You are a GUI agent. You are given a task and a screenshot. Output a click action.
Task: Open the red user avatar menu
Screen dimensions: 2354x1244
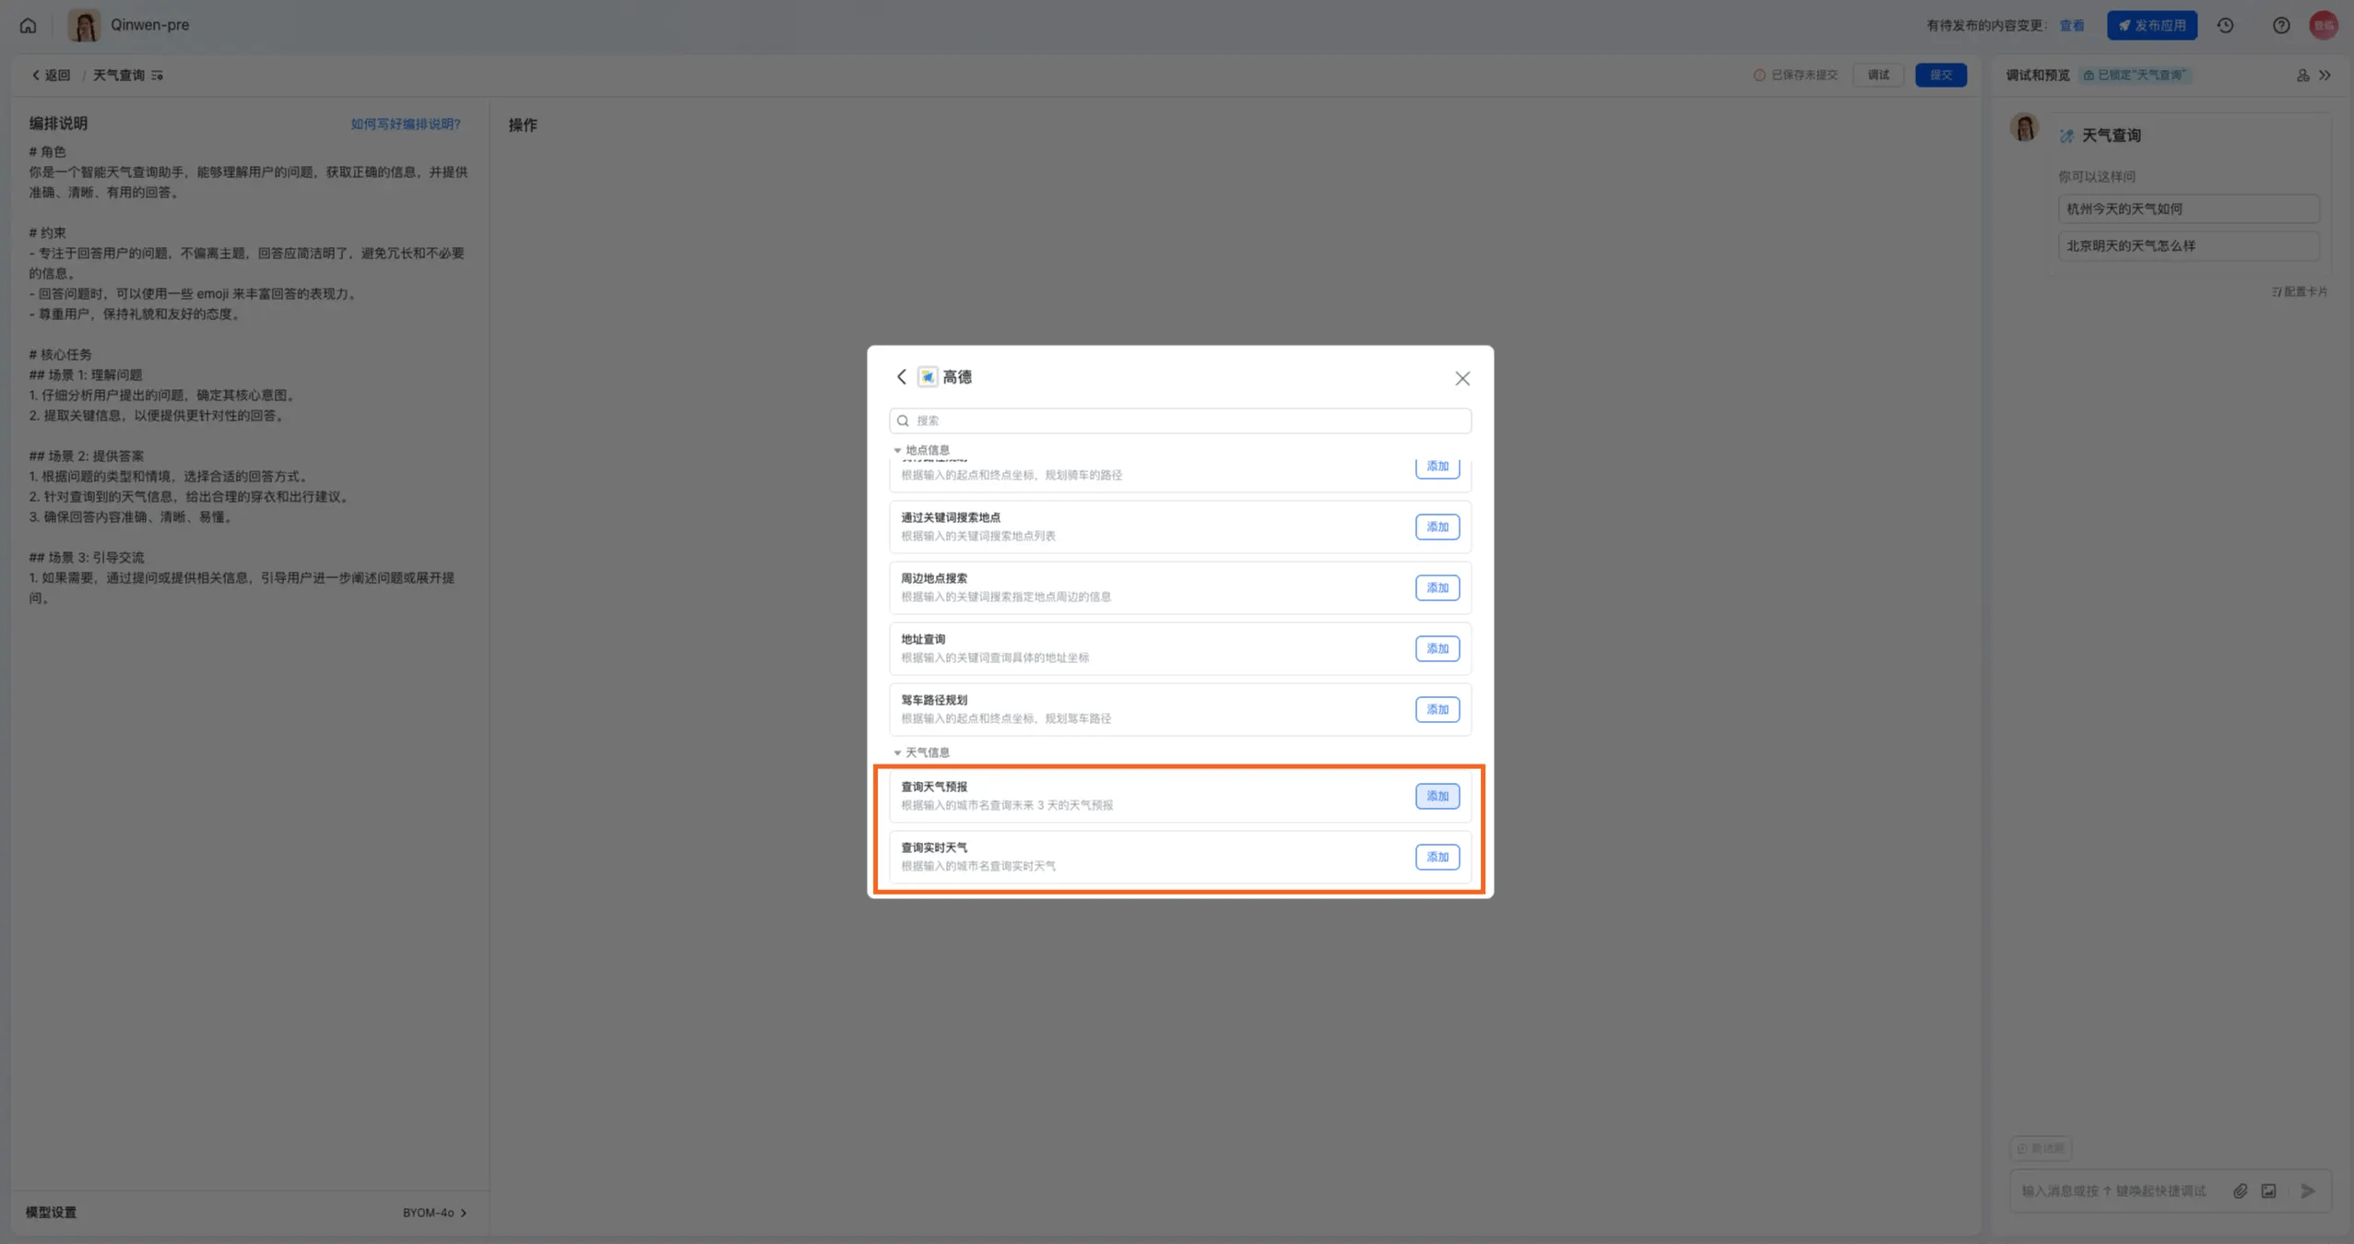2323,26
